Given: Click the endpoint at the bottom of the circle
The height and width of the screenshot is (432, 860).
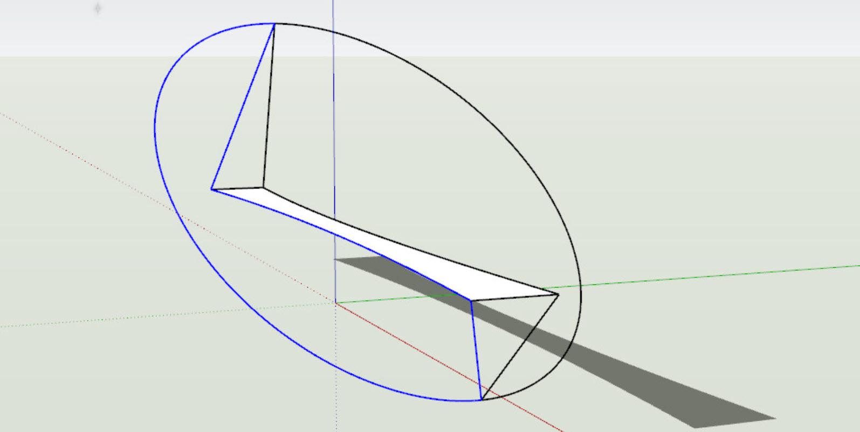Looking at the screenshot, I should (481, 400).
